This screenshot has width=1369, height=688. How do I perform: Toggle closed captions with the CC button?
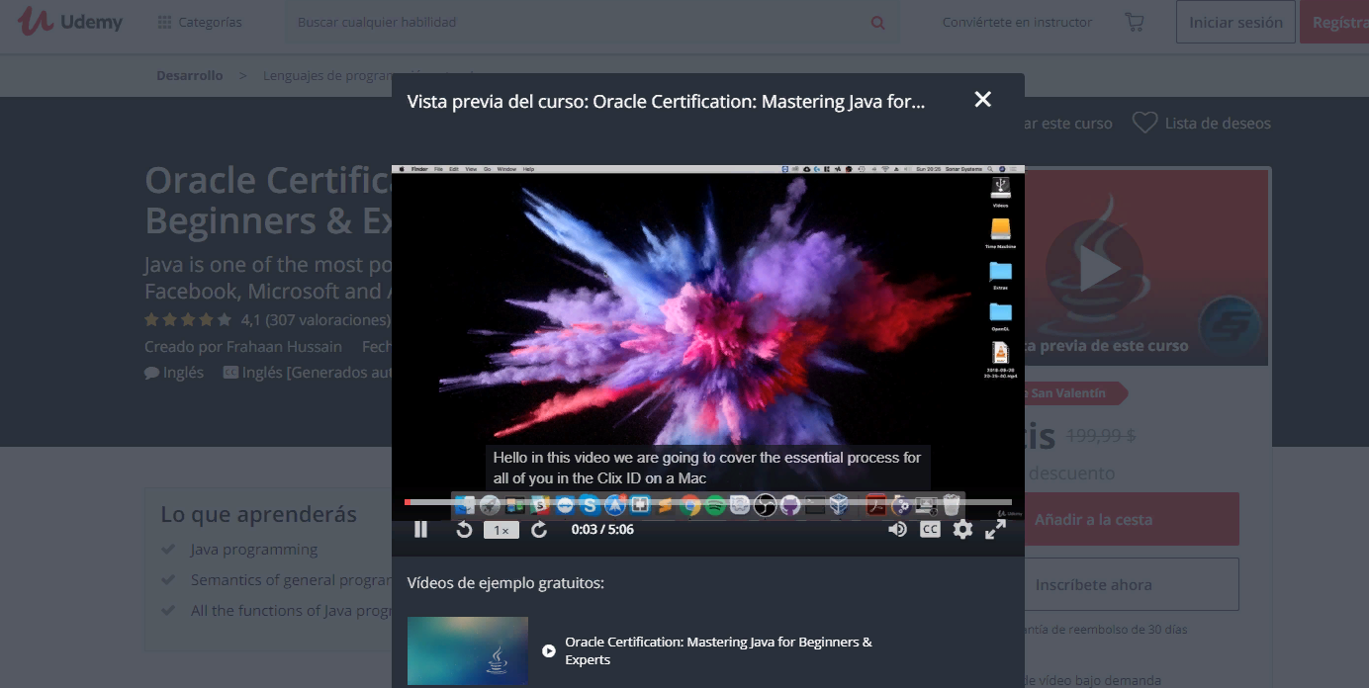click(930, 530)
